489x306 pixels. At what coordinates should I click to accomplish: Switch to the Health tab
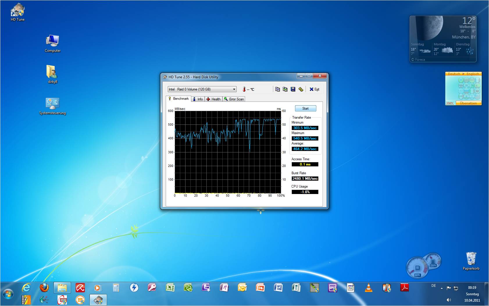pos(214,99)
